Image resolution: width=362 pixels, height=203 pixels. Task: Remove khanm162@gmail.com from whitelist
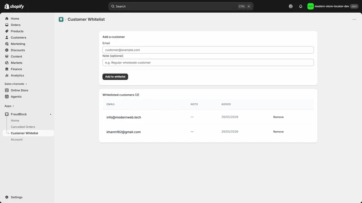(x=278, y=132)
